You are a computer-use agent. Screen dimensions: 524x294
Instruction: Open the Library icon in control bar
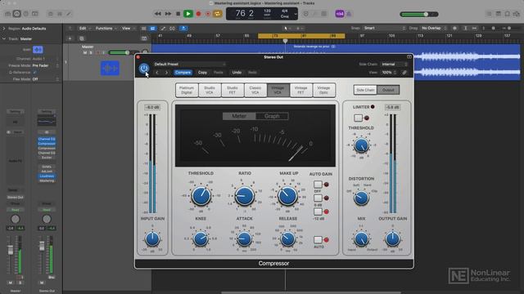click(7, 14)
